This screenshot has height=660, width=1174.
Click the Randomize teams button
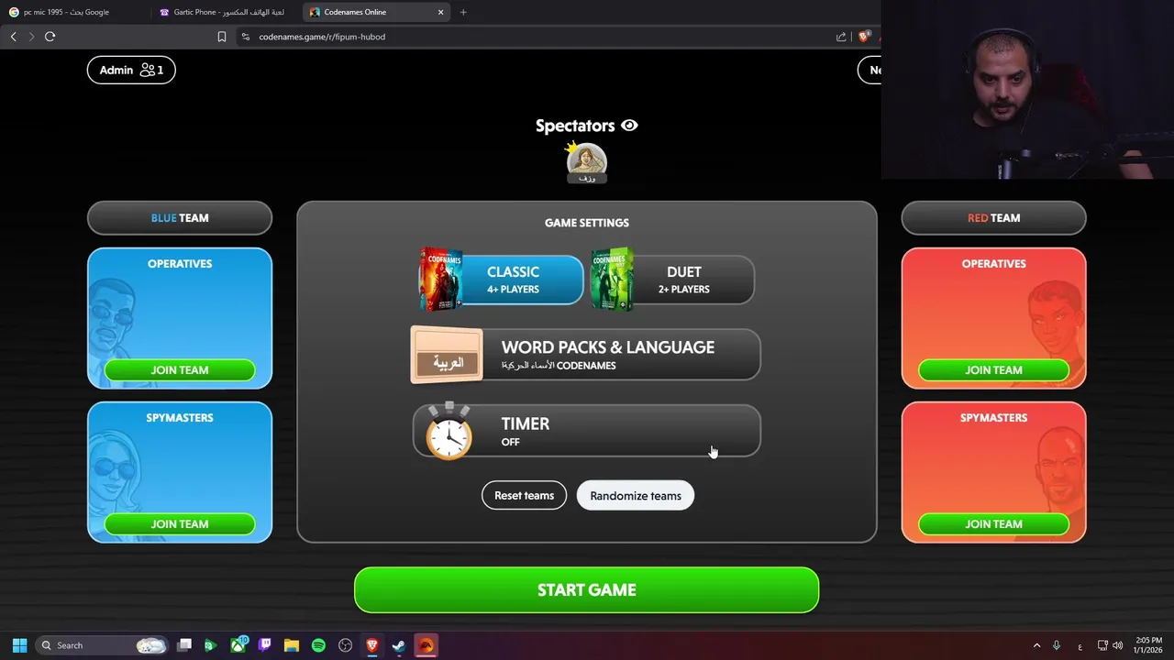tap(636, 496)
